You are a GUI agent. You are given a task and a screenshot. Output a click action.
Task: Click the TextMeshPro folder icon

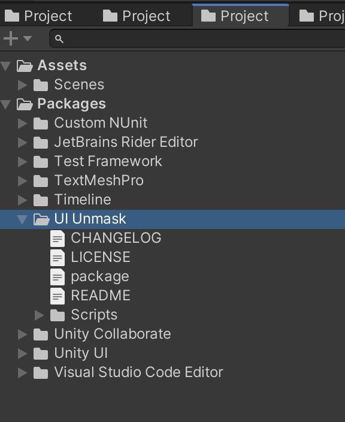click(41, 180)
